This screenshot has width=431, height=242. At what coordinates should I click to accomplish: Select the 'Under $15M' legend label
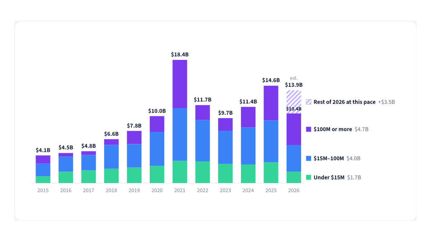click(329, 177)
